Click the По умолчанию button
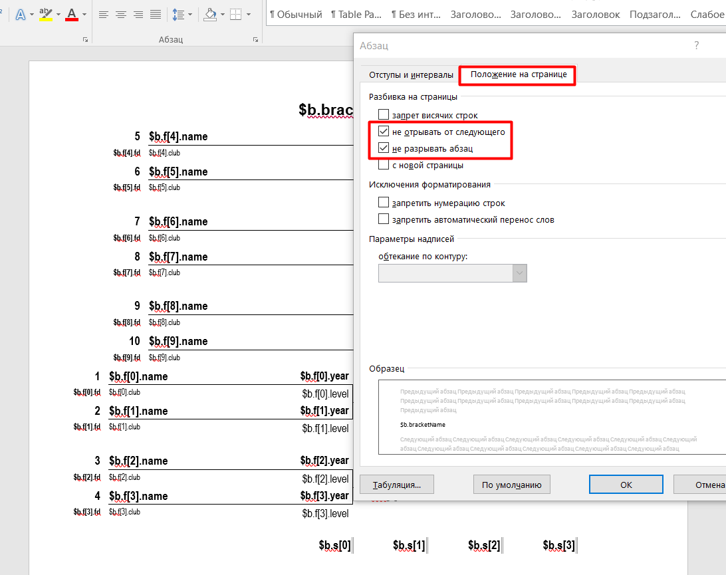This screenshot has width=726, height=575. [512, 485]
